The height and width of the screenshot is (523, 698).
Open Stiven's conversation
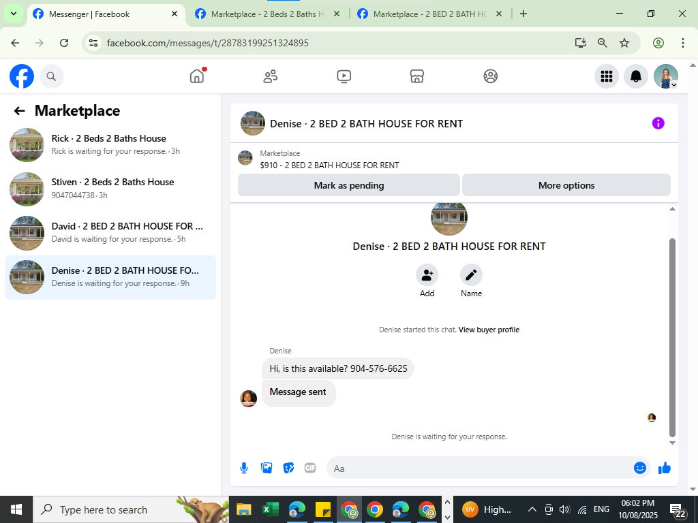(x=110, y=189)
